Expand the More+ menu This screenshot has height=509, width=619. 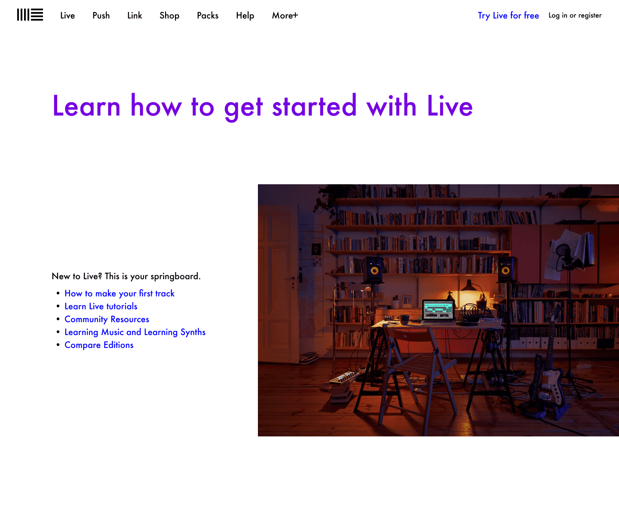(x=285, y=15)
